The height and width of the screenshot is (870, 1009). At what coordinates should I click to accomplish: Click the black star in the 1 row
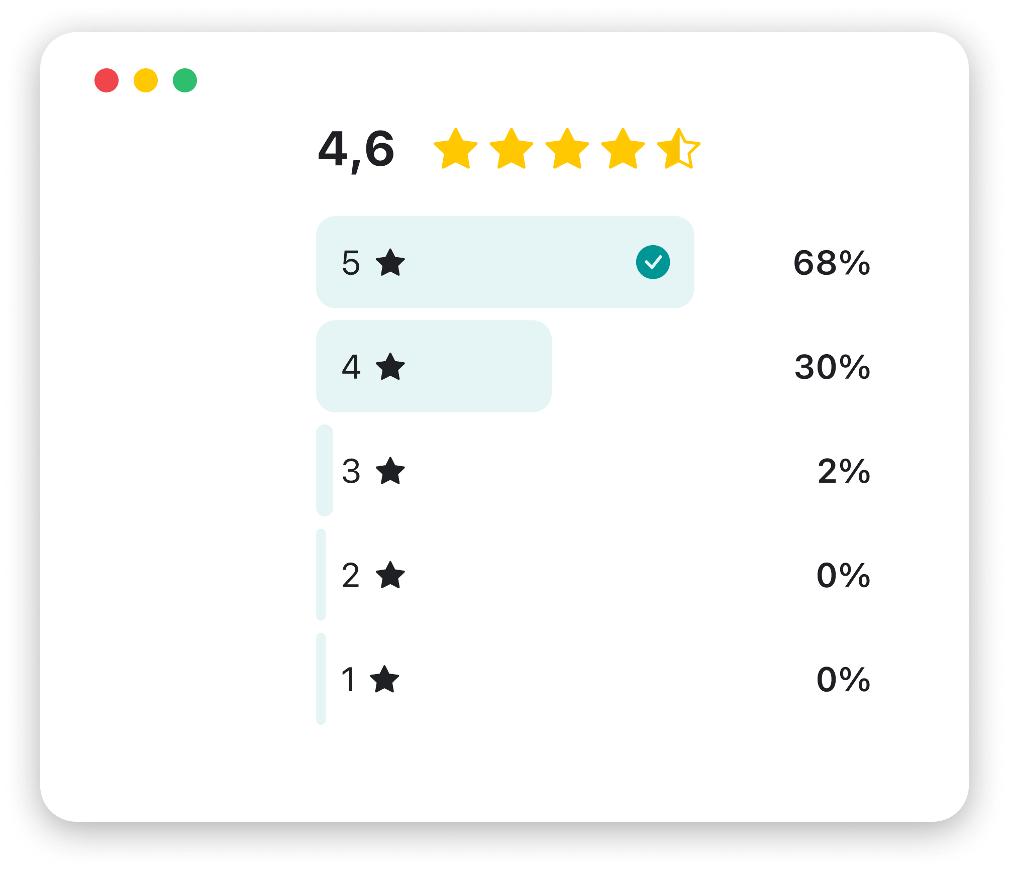pos(384,680)
